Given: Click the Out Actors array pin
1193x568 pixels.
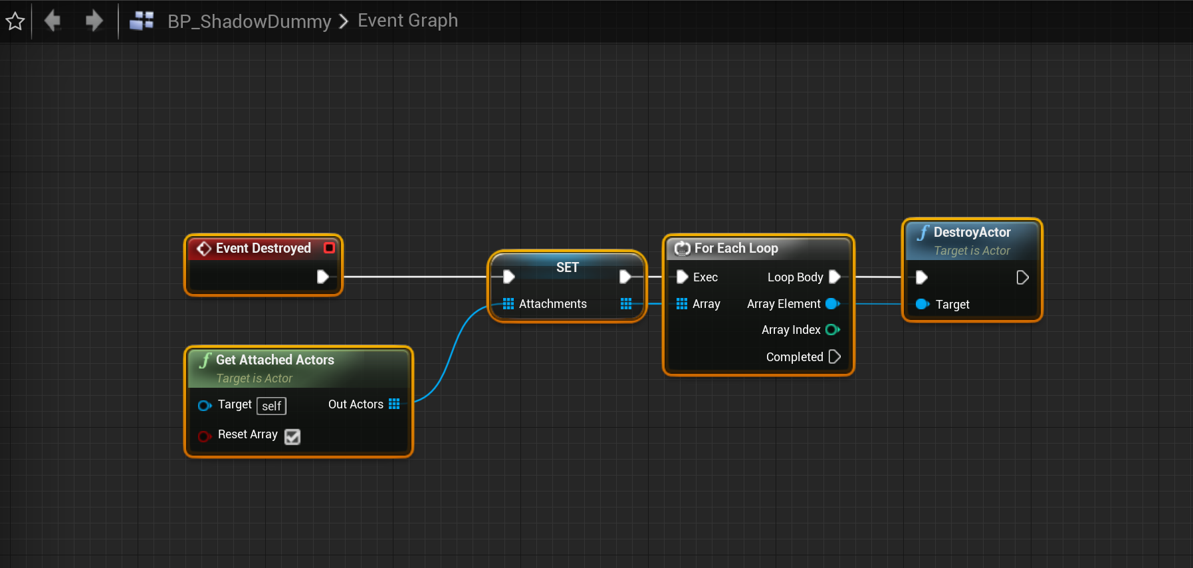Looking at the screenshot, I should pyautogui.click(x=394, y=404).
